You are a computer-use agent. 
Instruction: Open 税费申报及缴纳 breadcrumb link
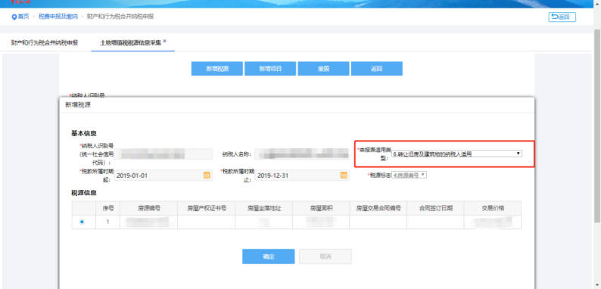58,17
